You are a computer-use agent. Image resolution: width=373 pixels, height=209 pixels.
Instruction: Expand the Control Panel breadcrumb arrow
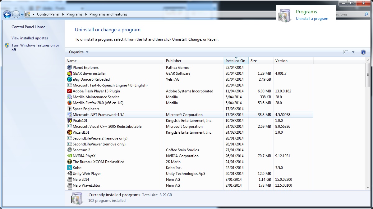point(63,14)
